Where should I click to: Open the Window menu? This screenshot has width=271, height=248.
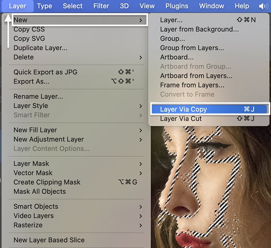click(x=211, y=6)
